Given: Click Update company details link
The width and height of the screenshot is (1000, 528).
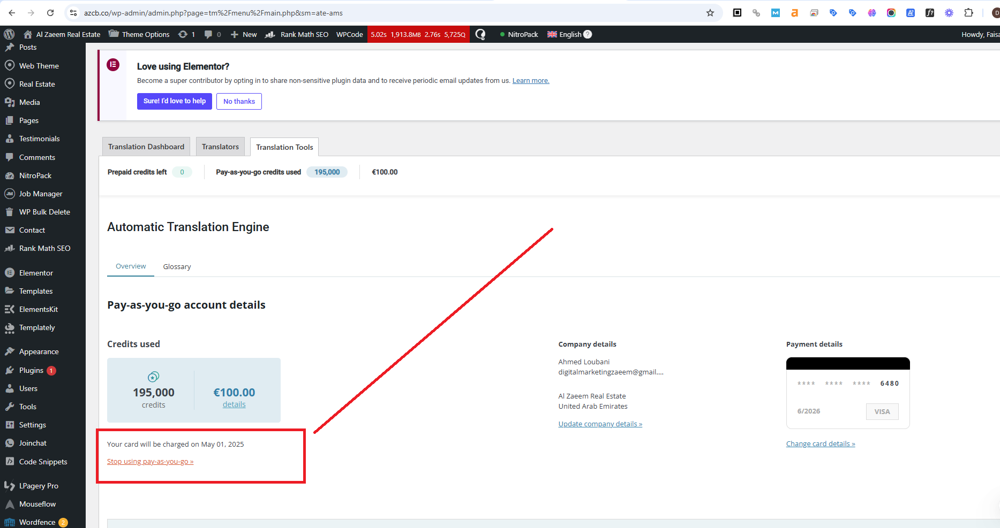Looking at the screenshot, I should click(x=600, y=424).
